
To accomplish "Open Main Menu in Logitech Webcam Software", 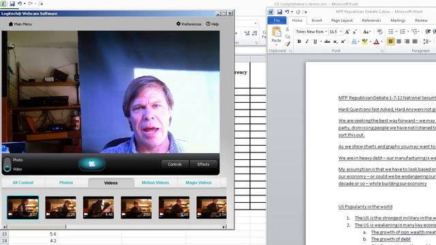I will (x=20, y=24).
